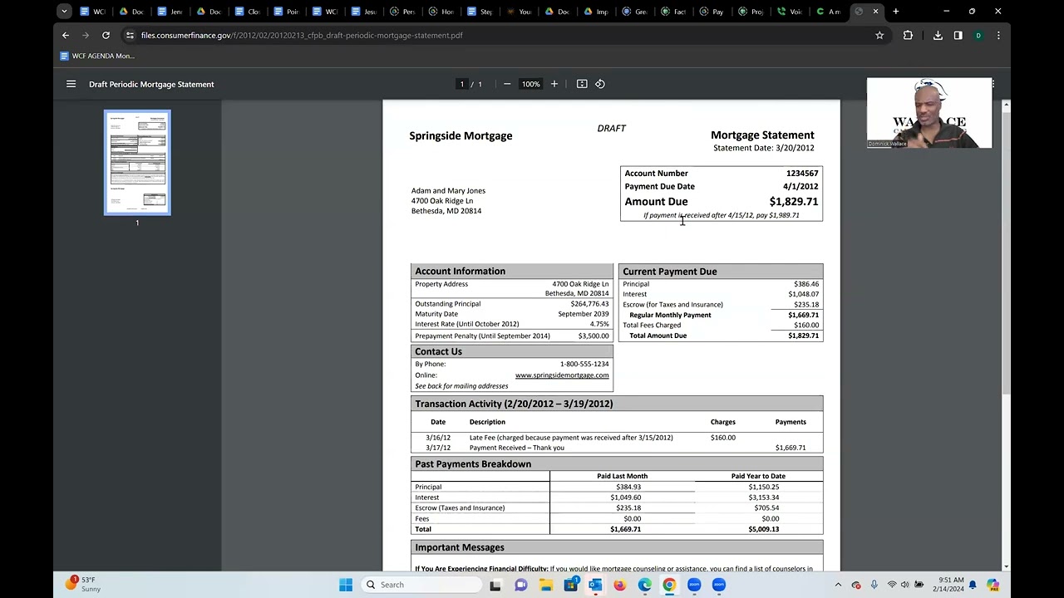Viewport: 1064px width, 598px height.
Task: Click the fit to page icon
Action: coord(582,84)
